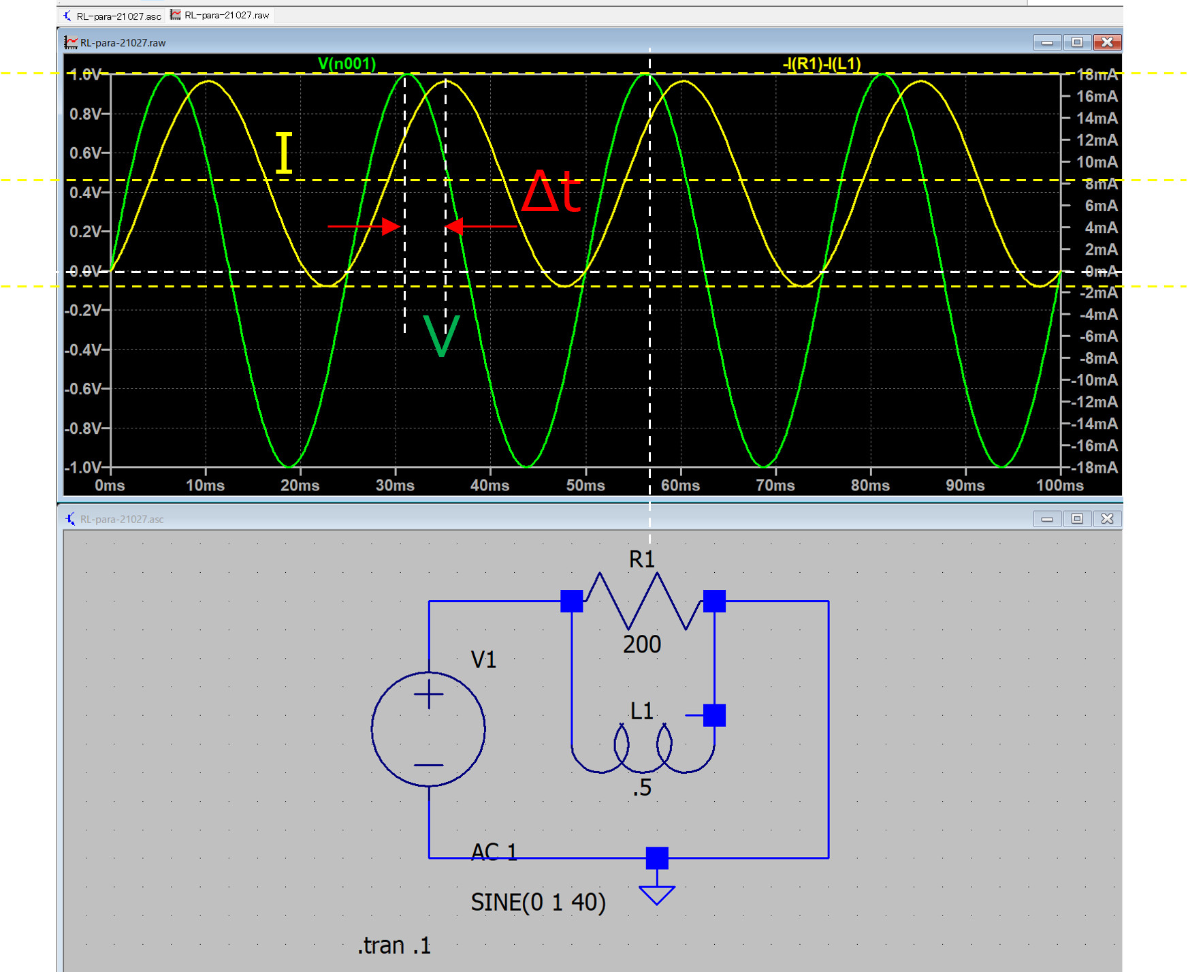
Task: Select the L1 inductor symbol
Action: [642, 751]
